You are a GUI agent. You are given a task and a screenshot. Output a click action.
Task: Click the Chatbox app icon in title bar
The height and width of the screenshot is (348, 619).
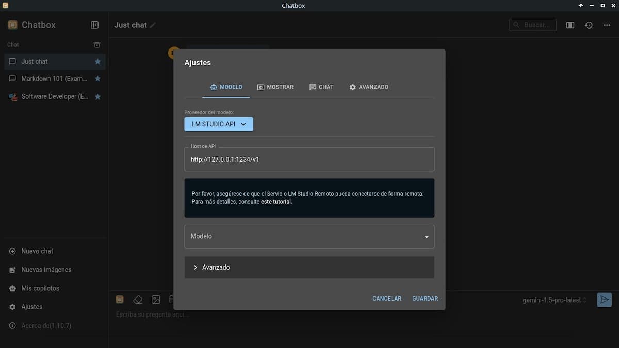pos(6,6)
